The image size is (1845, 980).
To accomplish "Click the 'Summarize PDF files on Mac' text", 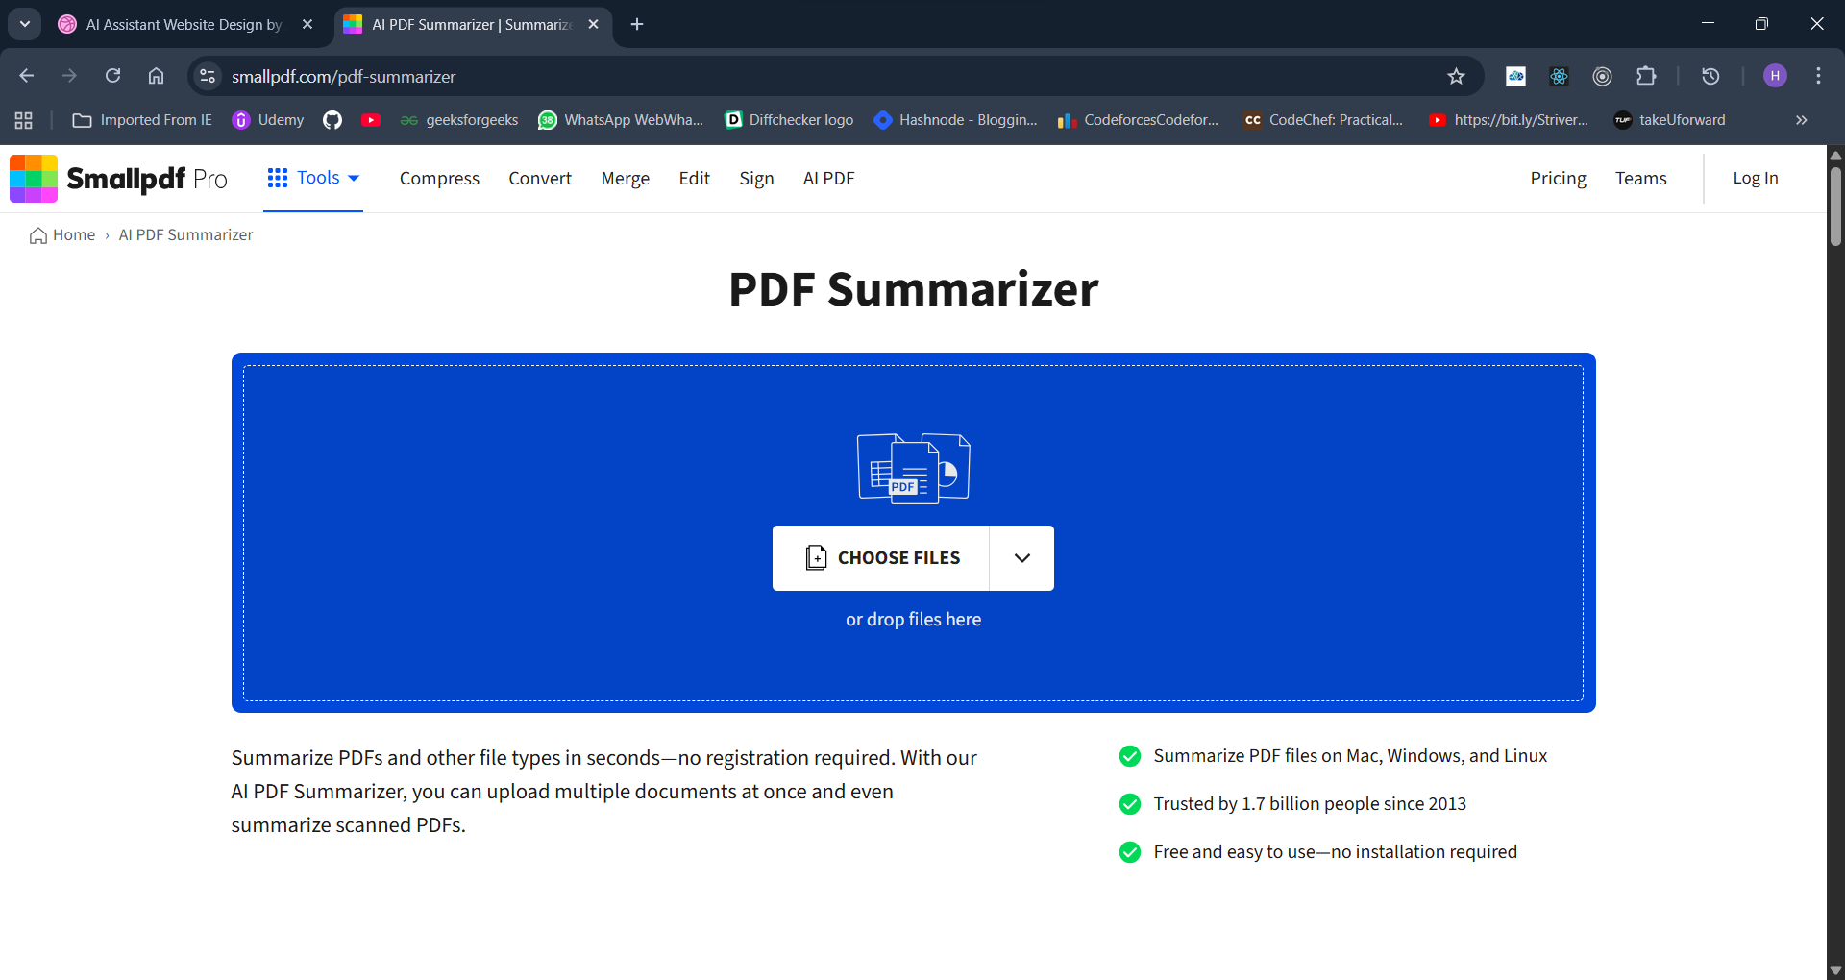I will [x=1350, y=756].
